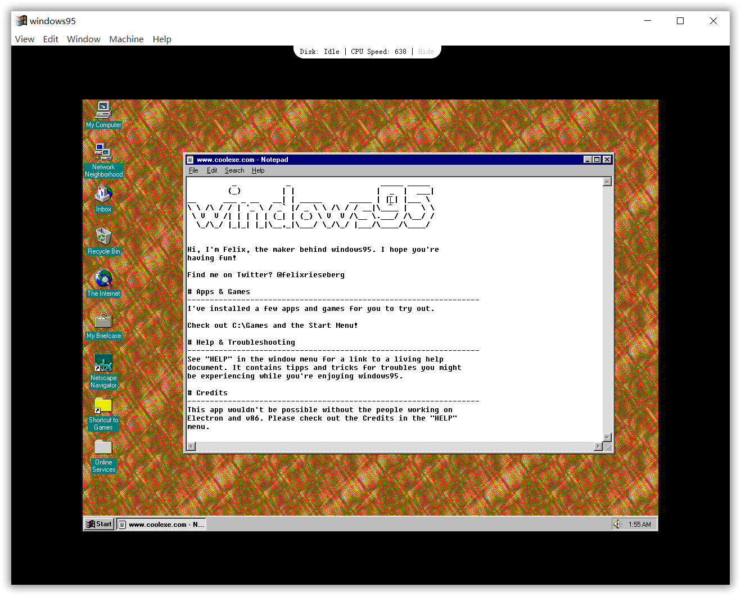
Task: Open the Machine menu
Action: pos(126,39)
